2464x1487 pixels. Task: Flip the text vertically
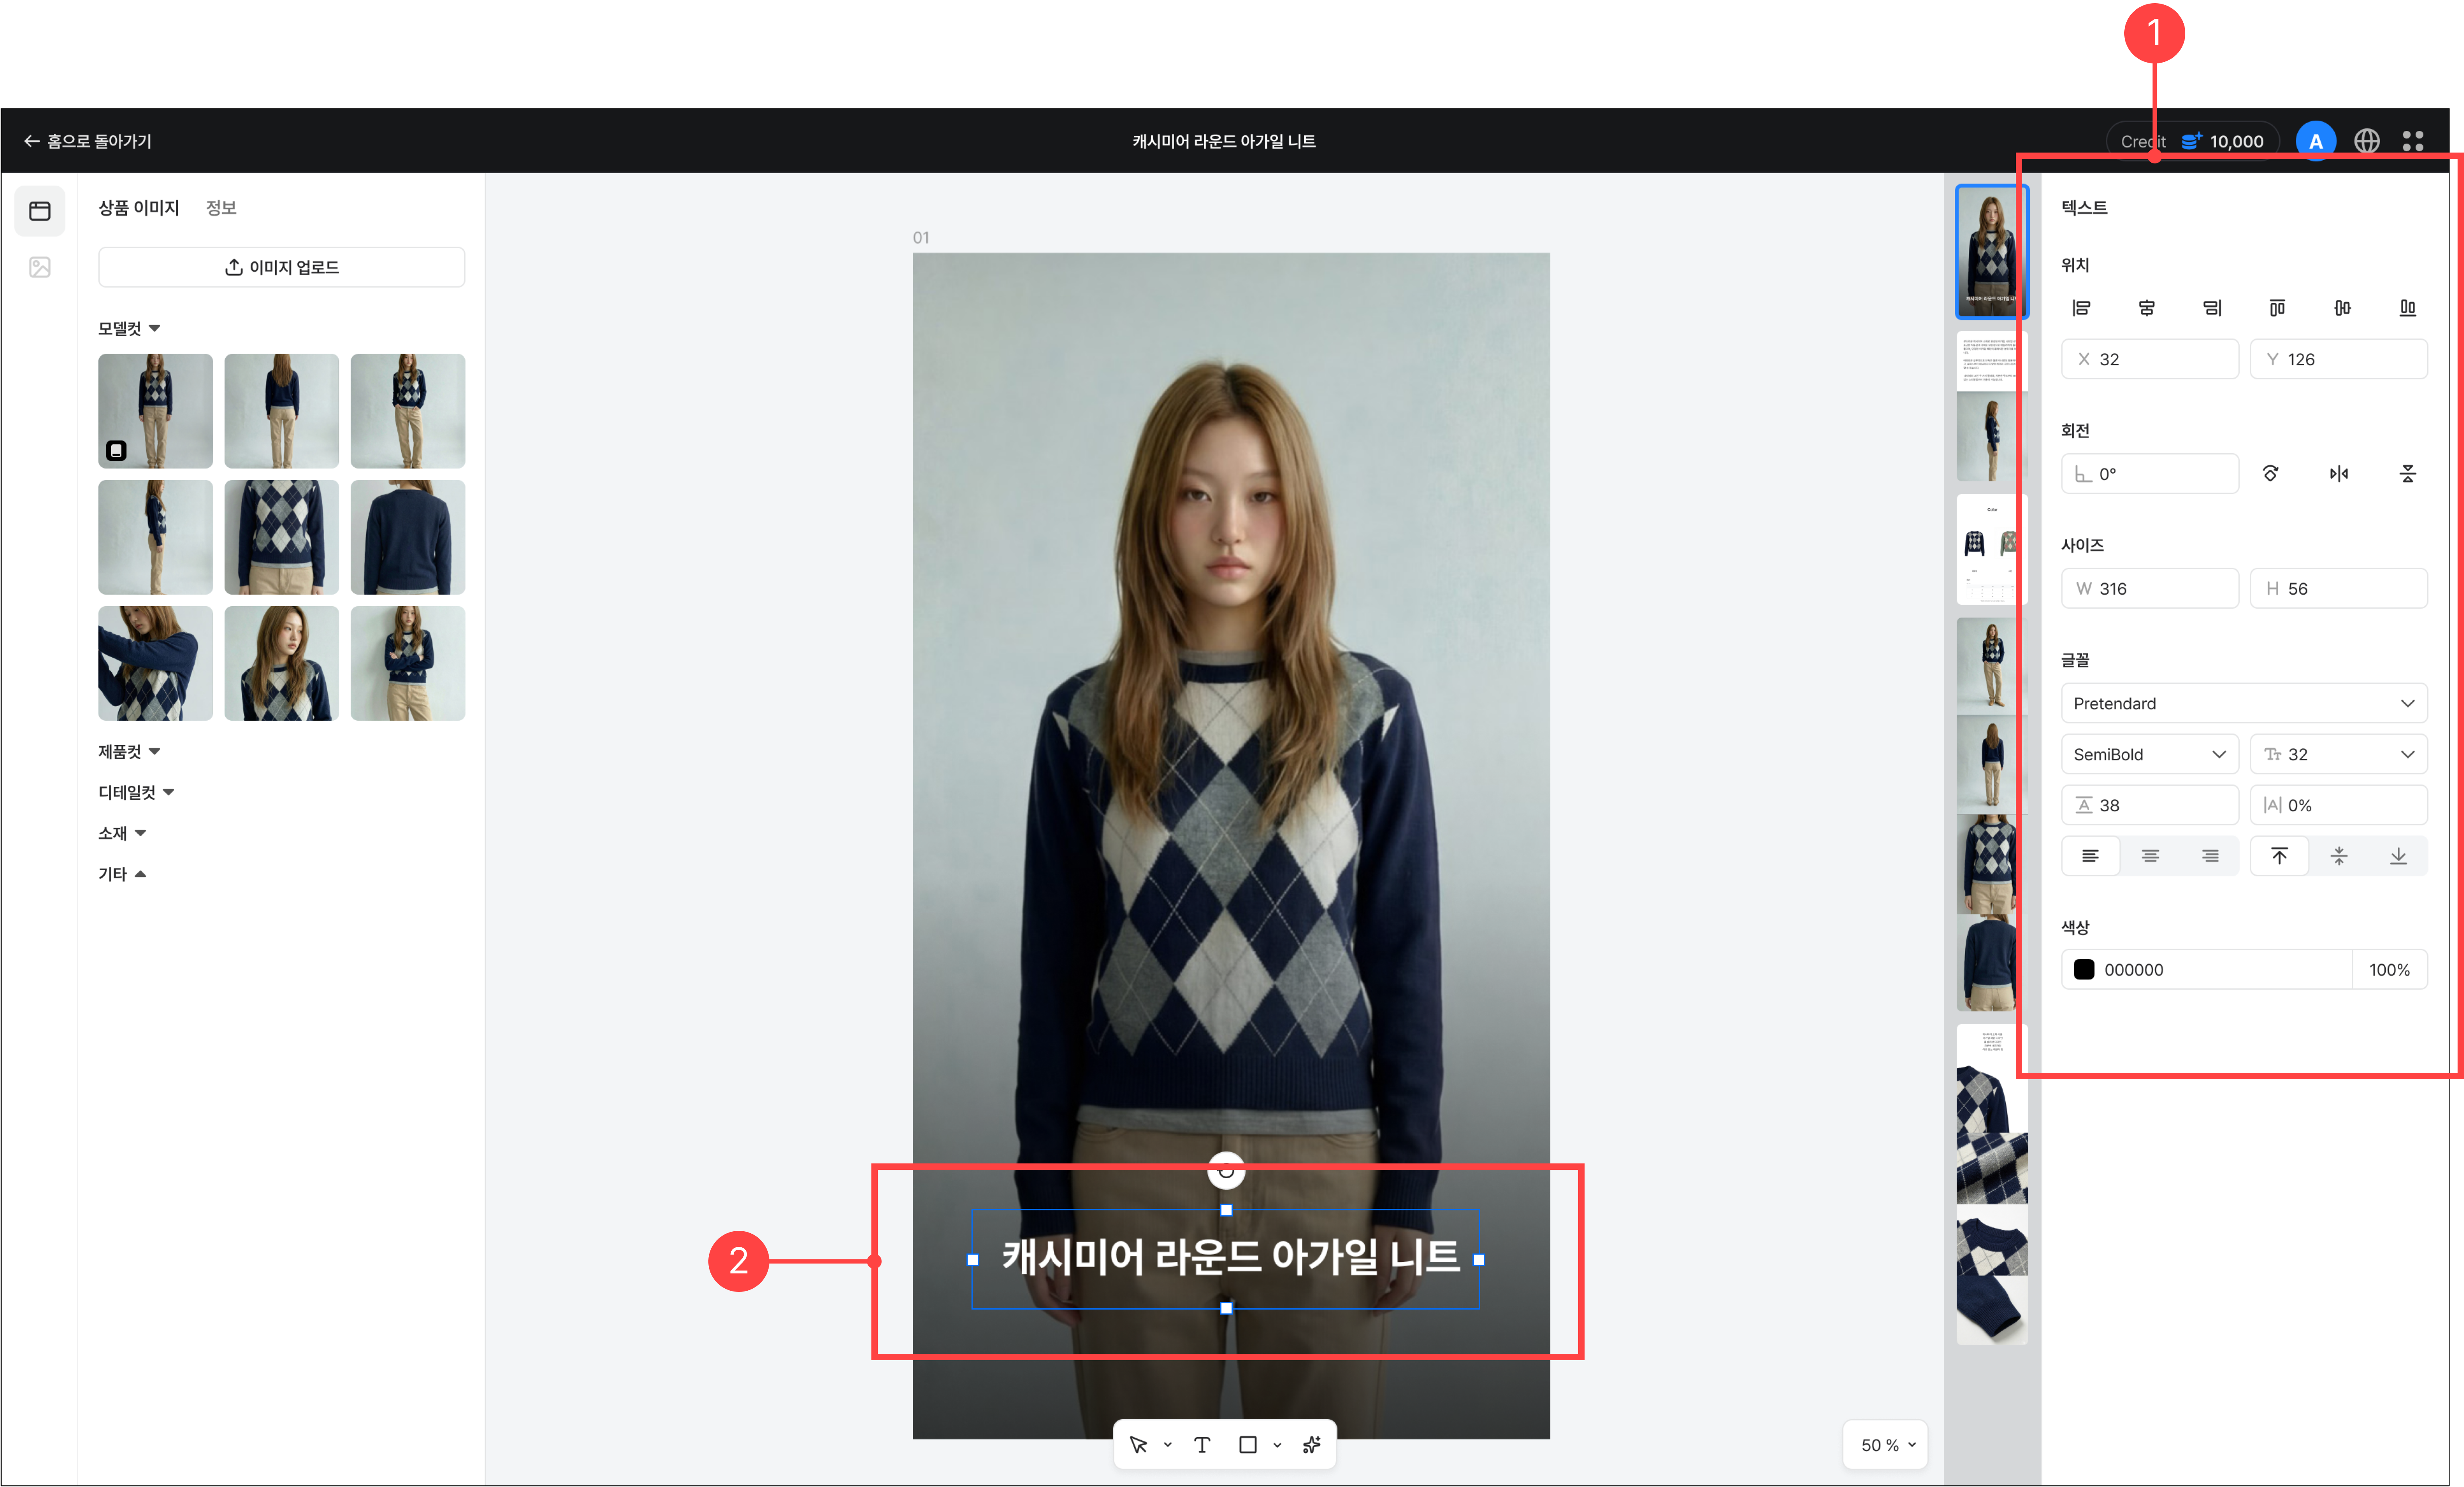[x=2408, y=474]
